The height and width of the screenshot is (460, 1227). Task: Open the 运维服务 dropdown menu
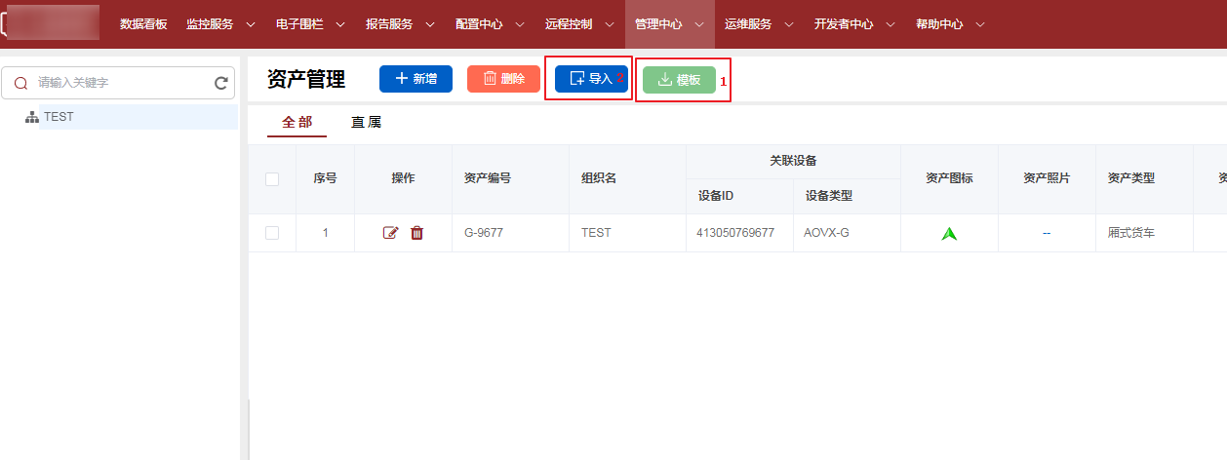tap(759, 24)
